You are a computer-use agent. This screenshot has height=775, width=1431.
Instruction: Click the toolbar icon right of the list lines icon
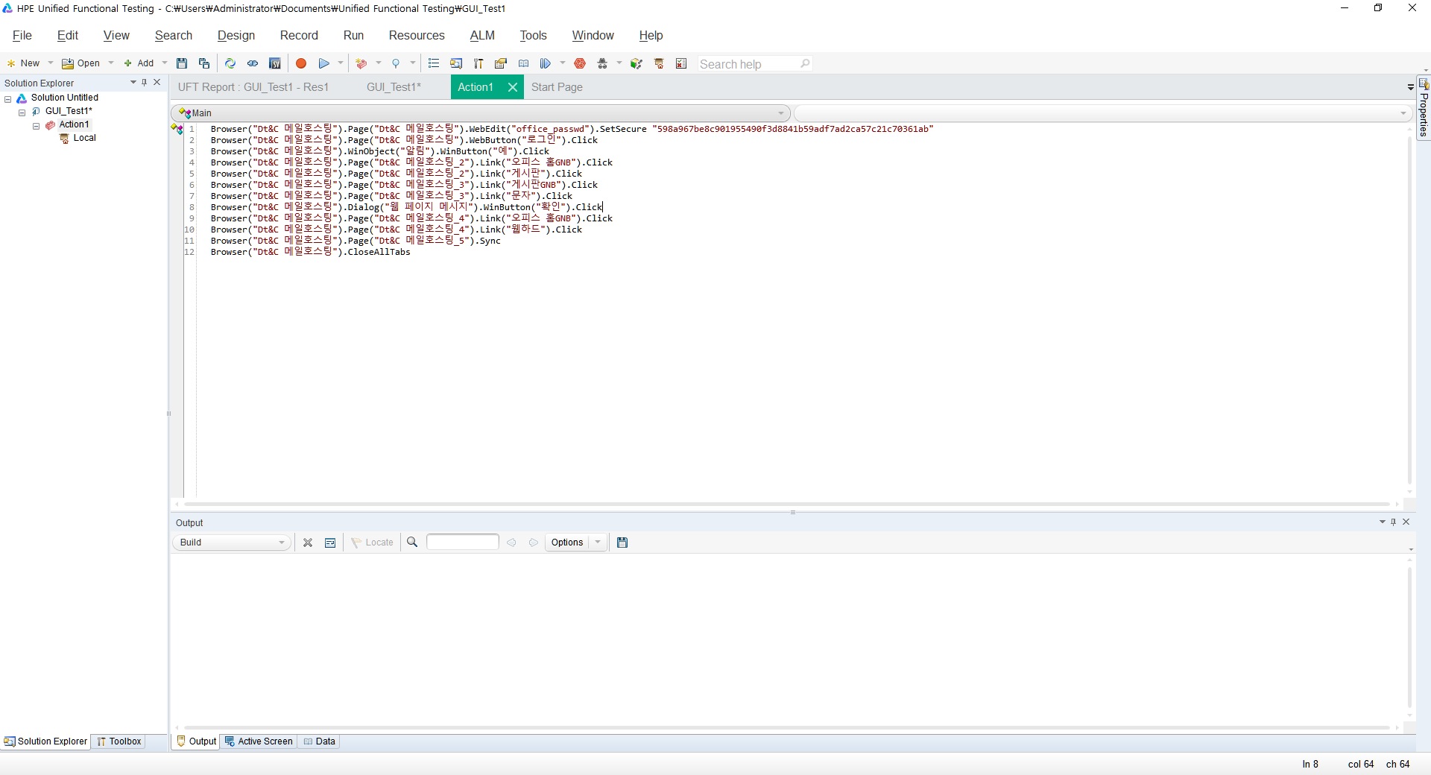(x=456, y=63)
